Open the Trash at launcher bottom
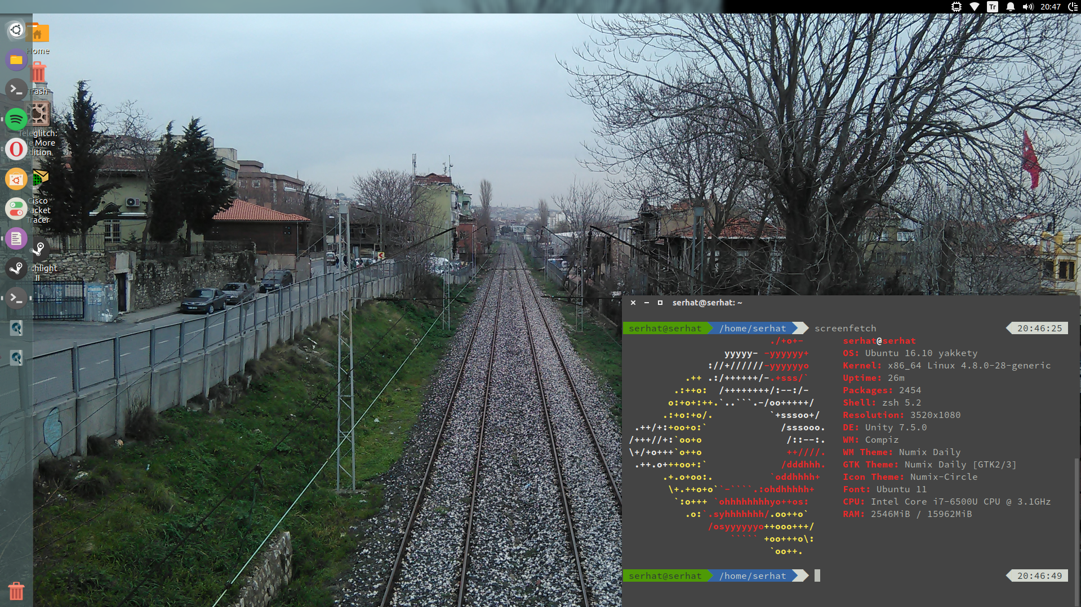The image size is (1081, 607). point(16,591)
